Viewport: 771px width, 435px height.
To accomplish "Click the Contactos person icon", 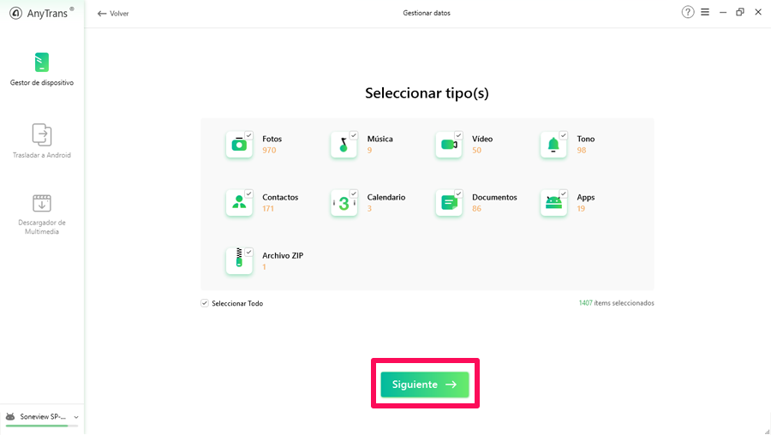I will pyautogui.click(x=239, y=202).
